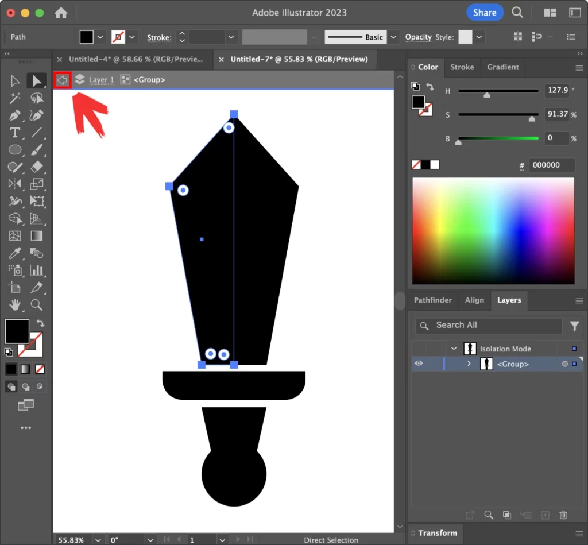Screen dimensions: 588x545
Task: Activate the Zoom tool
Action: 37,304
